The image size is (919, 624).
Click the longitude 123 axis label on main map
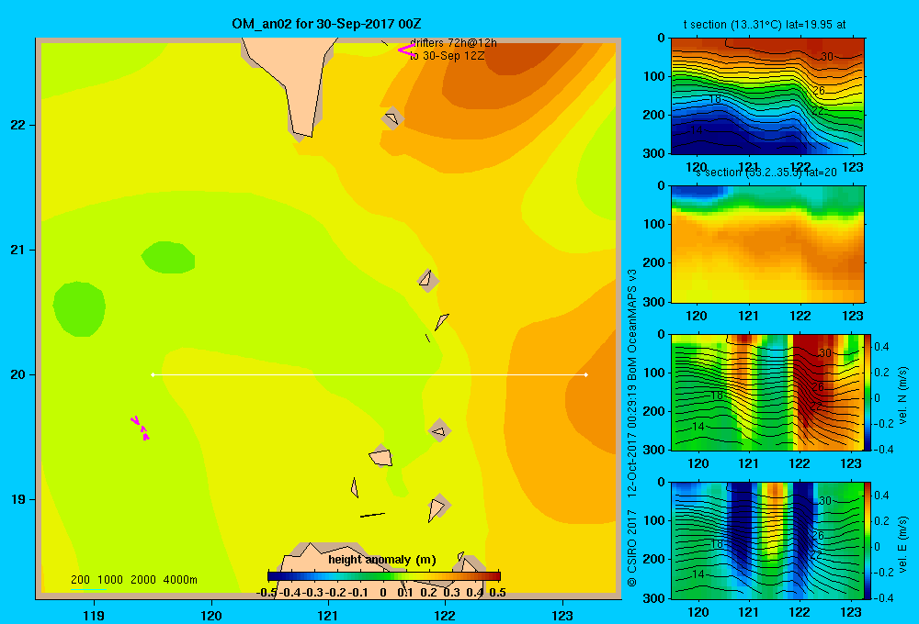[562, 615]
